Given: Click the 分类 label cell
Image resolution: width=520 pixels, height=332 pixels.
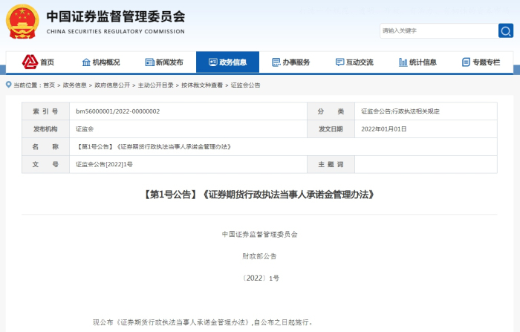Looking at the screenshot, I should [331, 111].
